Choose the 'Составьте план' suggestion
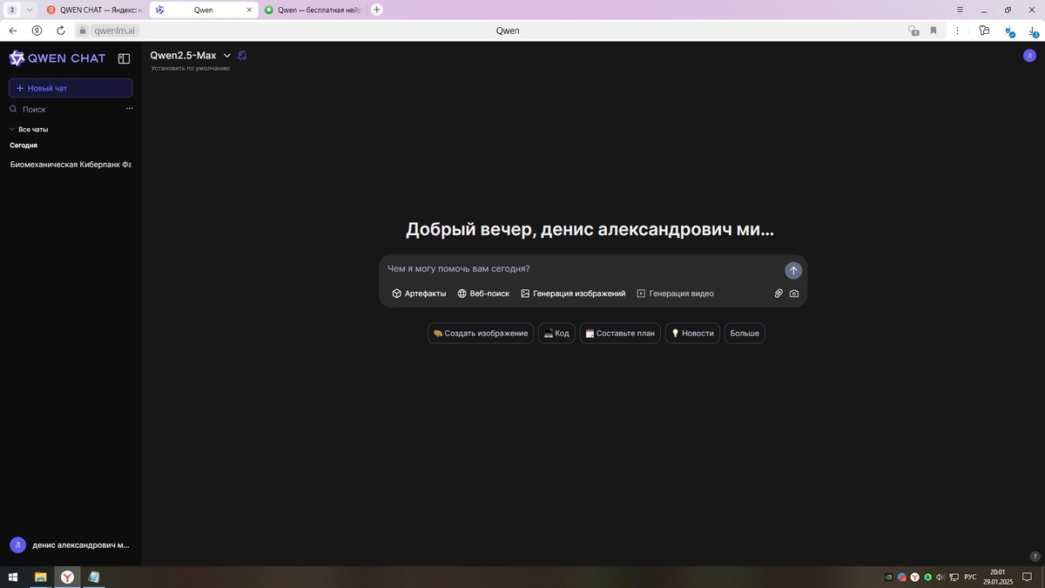1045x588 pixels. point(620,334)
